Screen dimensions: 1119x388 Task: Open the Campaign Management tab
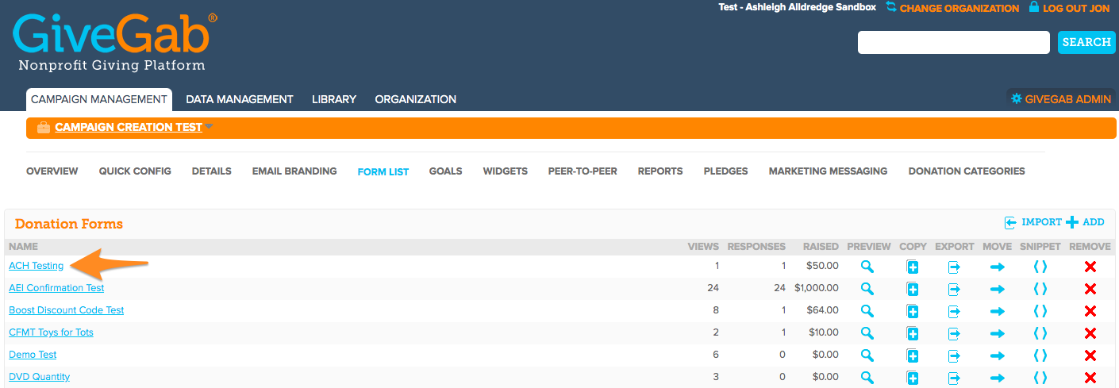[x=99, y=99]
